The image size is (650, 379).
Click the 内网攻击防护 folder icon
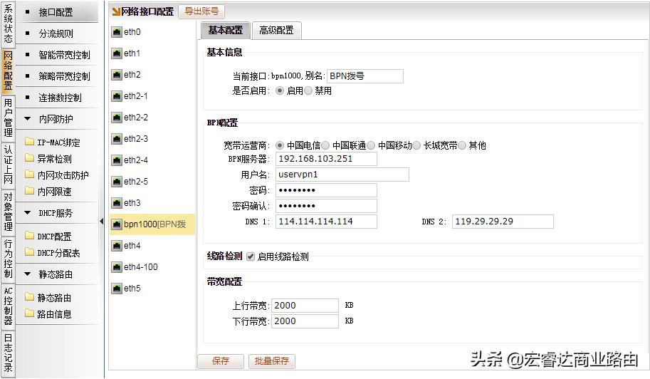click(x=29, y=175)
